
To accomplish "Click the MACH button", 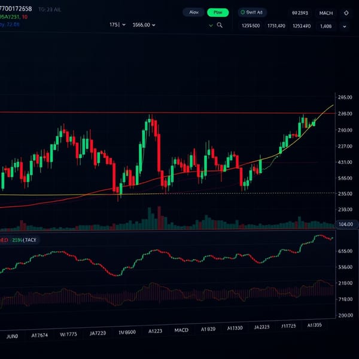I will click(x=326, y=13).
